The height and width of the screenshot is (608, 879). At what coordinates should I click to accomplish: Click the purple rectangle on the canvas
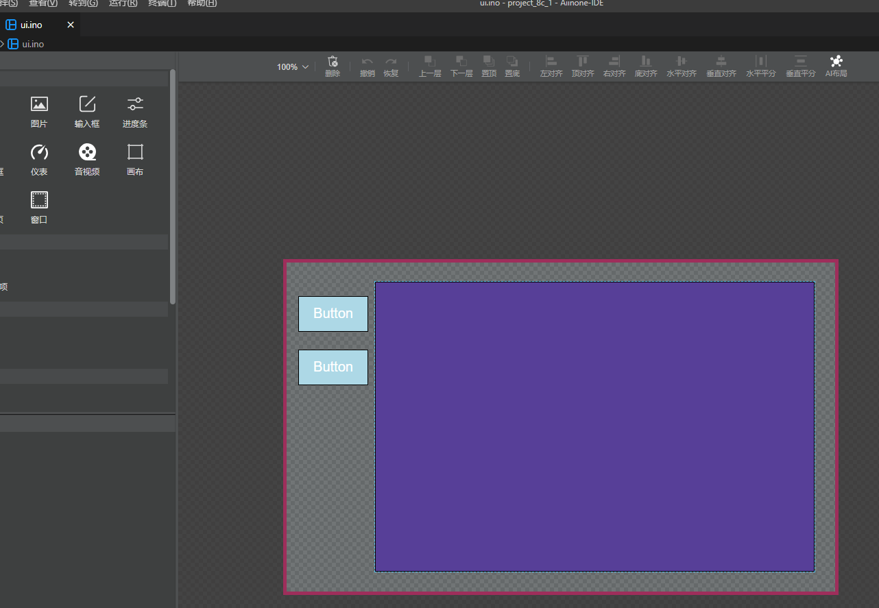click(x=594, y=426)
